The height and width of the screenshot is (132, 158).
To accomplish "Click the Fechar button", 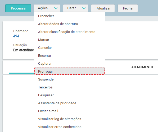I will click(128, 8).
